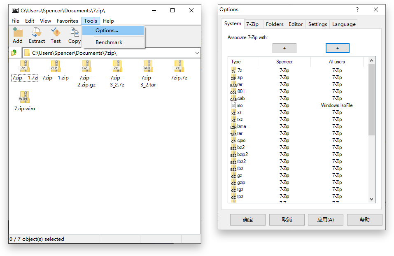Click the association list scrollbar thumb

pos(371,100)
